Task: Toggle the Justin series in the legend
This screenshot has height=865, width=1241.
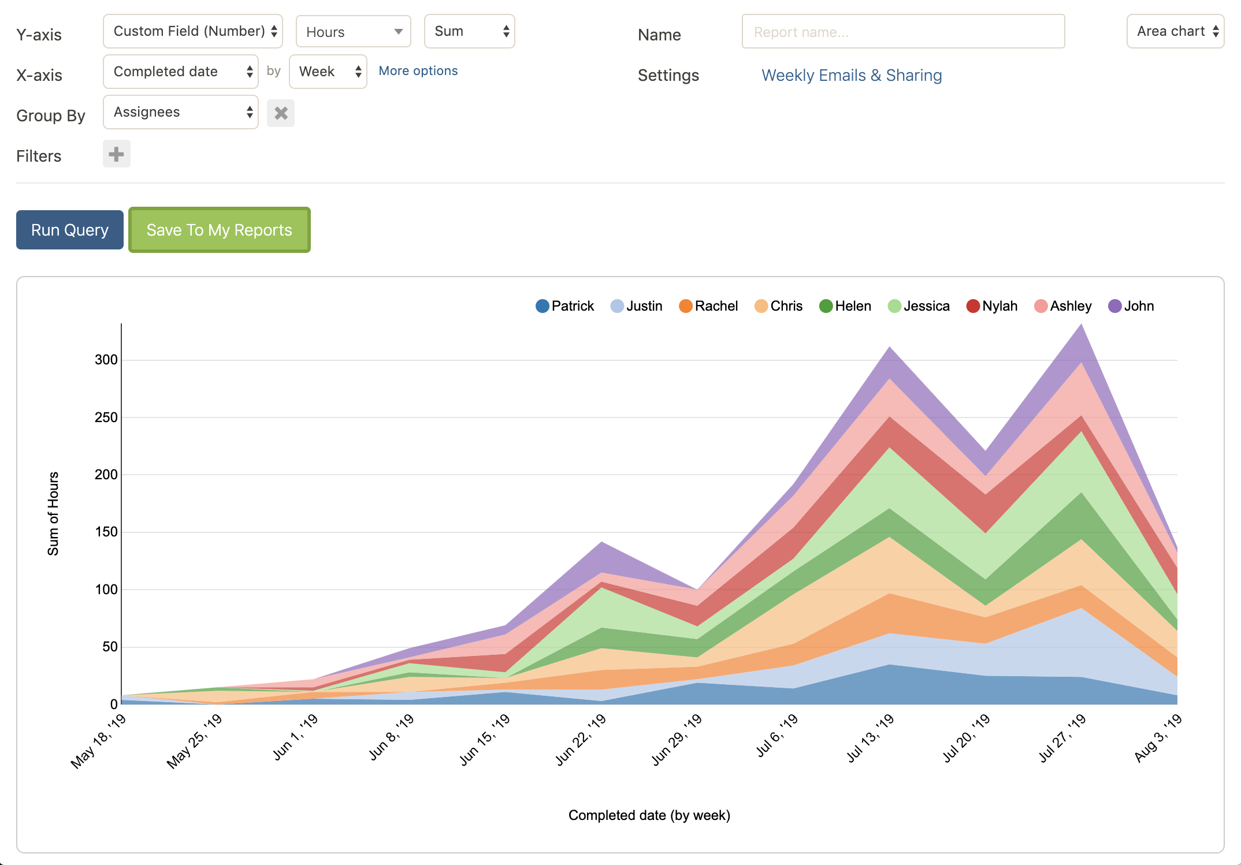Action: tap(636, 306)
